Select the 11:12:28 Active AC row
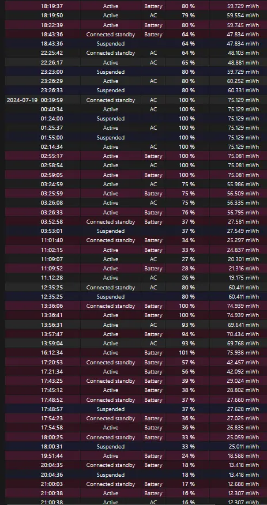The height and width of the screenshot is (505, 267). click(136, 278)
